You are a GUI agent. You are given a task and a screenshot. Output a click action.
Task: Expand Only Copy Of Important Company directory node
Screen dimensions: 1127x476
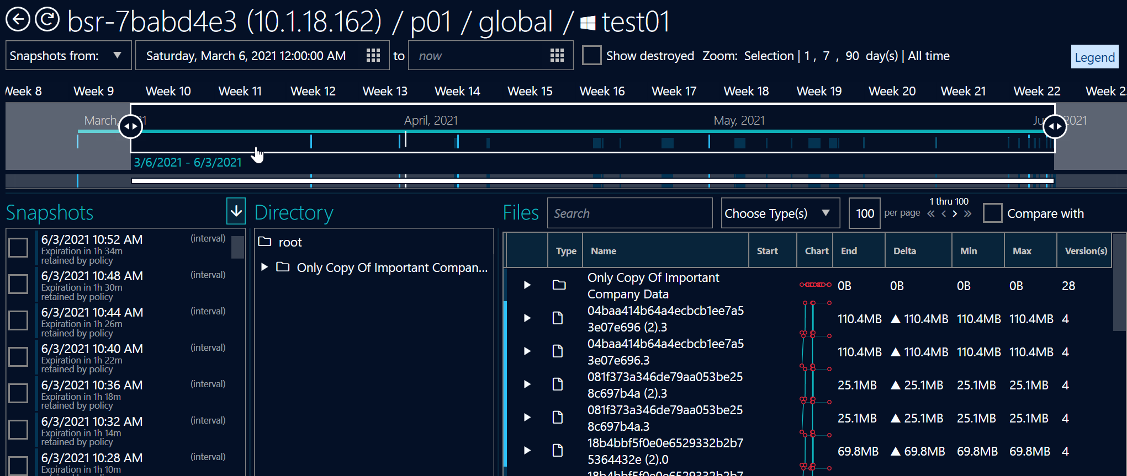point(264,268)
